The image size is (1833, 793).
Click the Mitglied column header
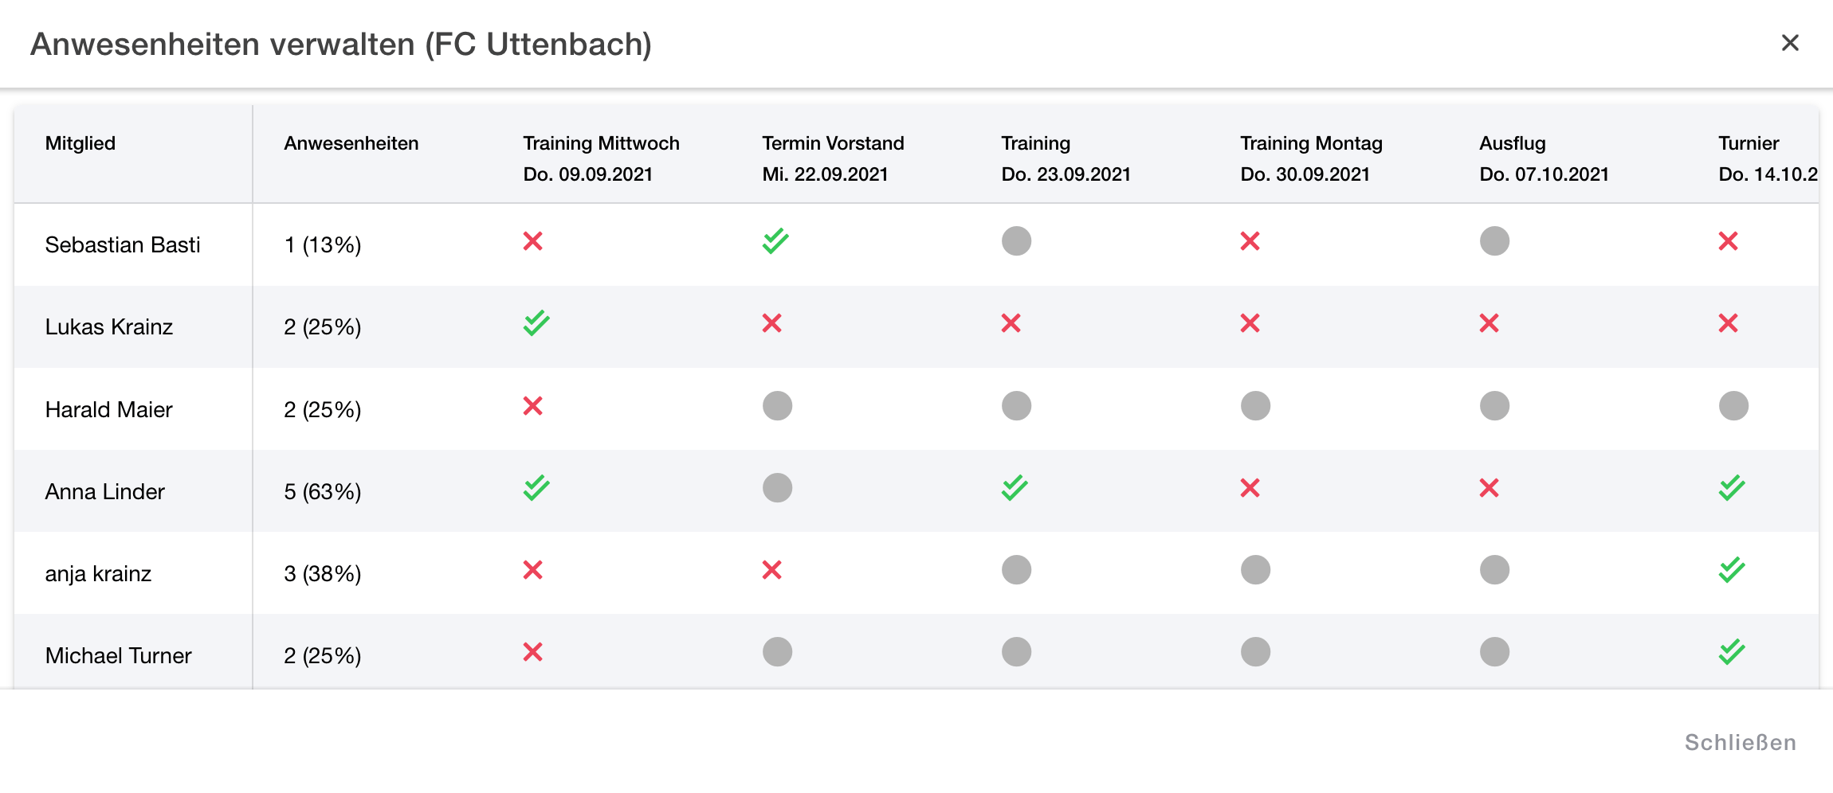tap(80, 143)
